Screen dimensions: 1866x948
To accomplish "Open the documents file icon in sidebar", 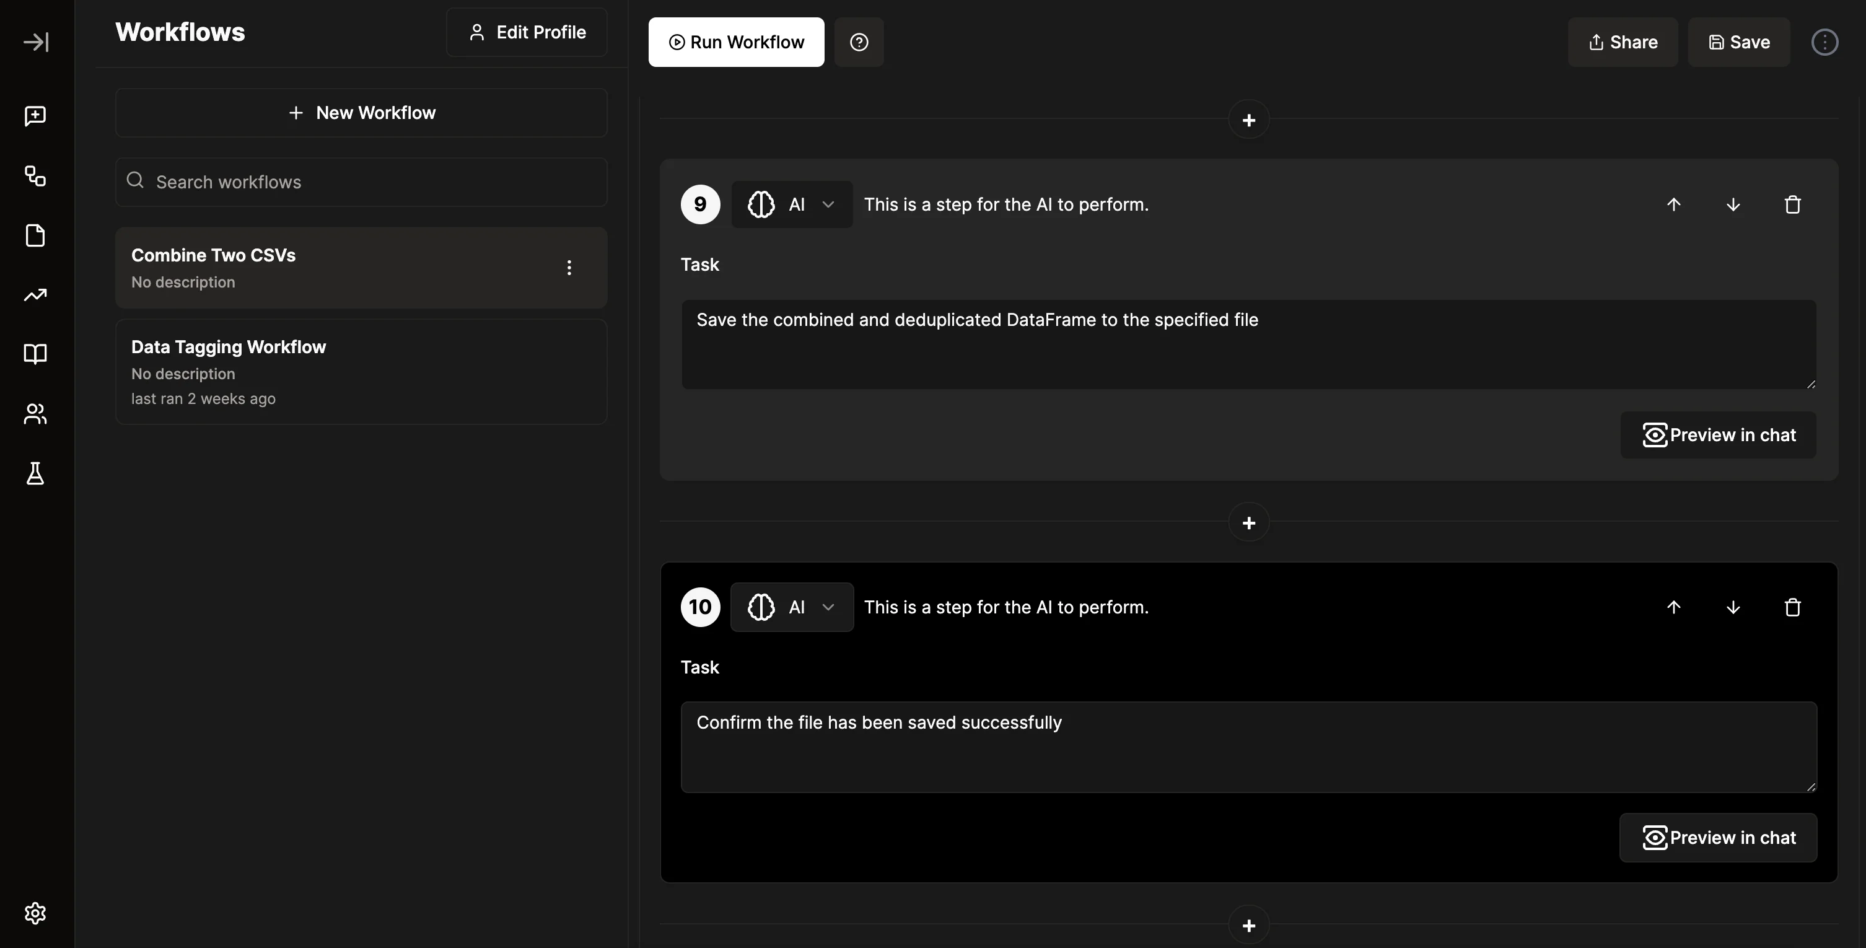I will click(35, 235).
